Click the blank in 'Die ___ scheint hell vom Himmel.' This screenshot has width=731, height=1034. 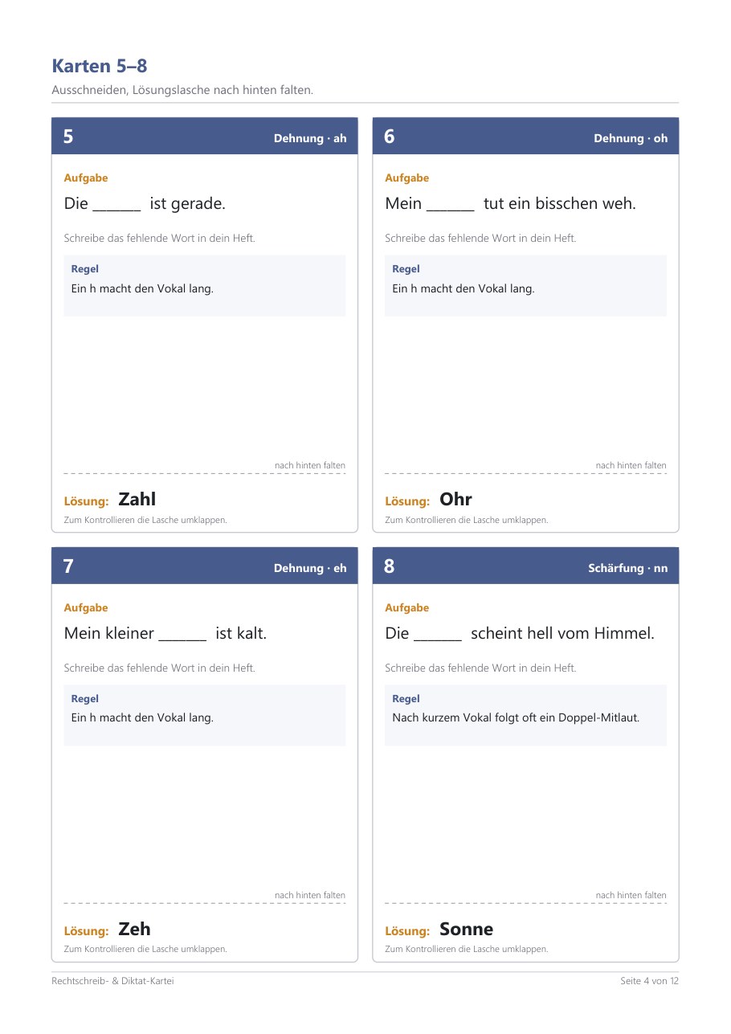(x=438, y=635)
